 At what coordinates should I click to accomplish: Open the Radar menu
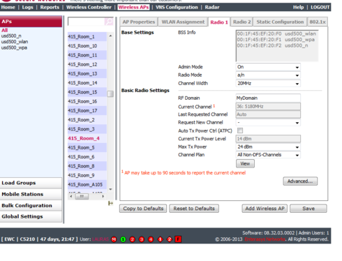(x=212, y=7)
